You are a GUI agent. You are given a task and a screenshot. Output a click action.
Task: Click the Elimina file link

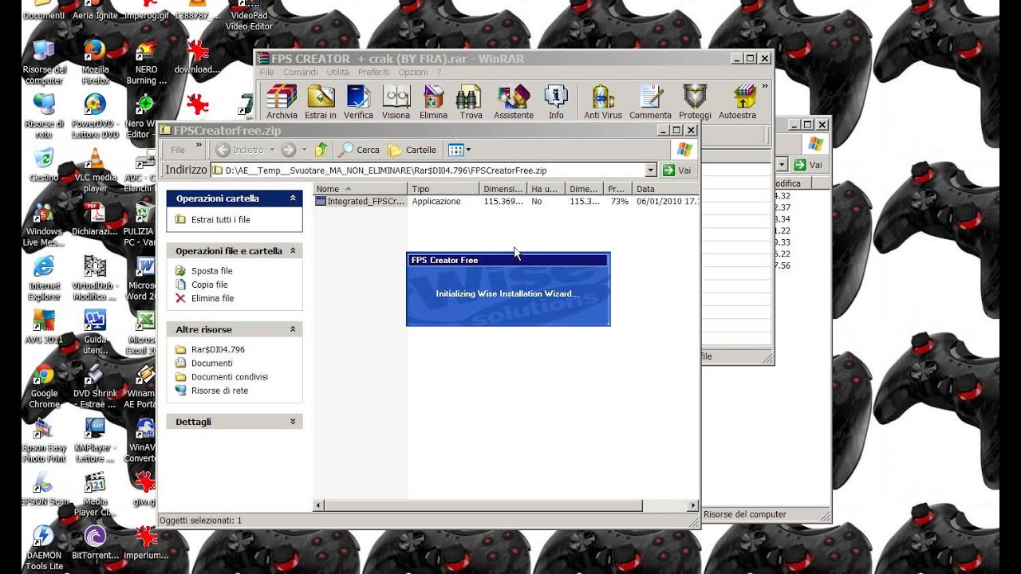(212, 298)
